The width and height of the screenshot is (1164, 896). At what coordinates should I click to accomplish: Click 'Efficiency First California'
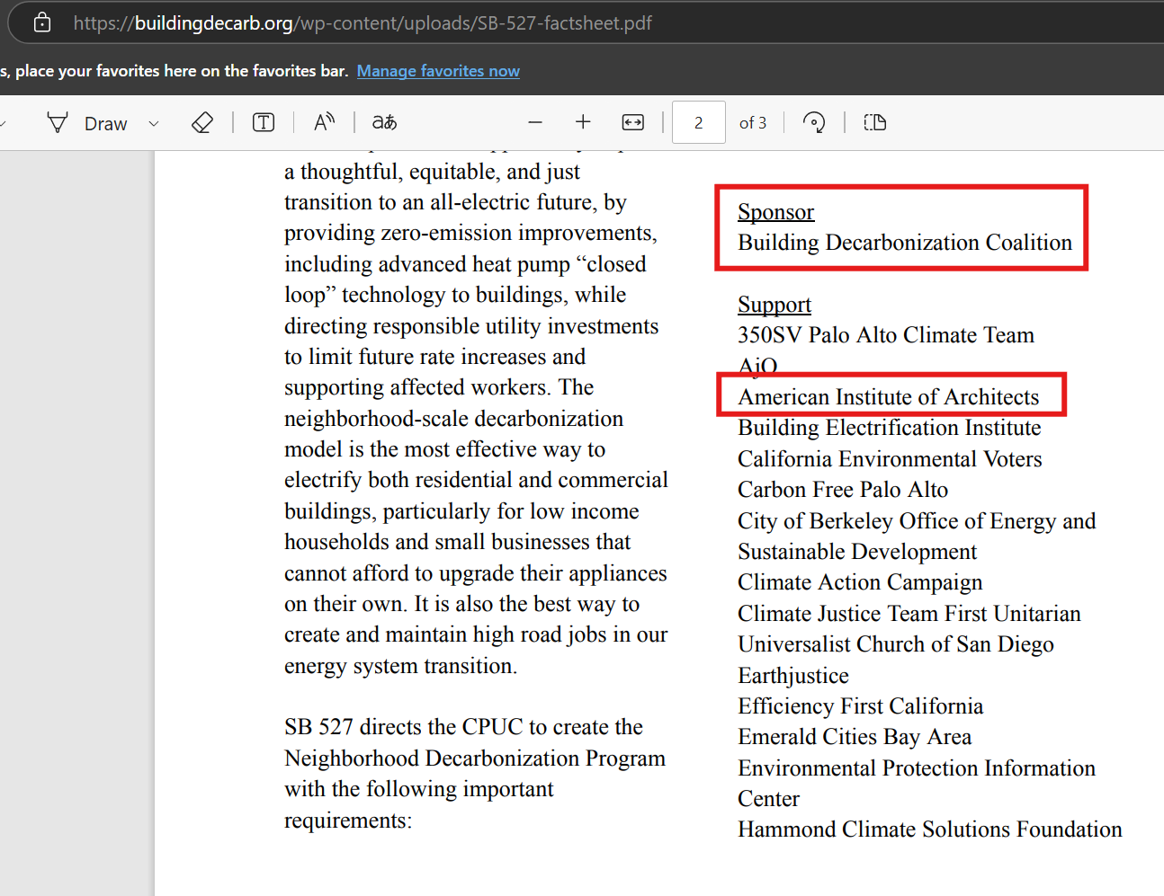click(x=861, y=706)
